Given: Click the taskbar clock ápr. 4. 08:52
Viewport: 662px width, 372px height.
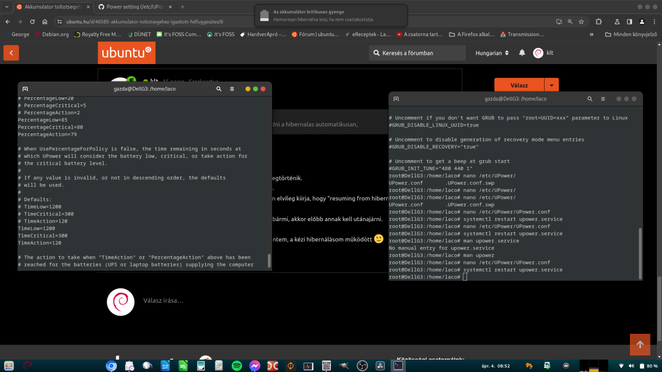Looking at the screenshot, I should (495, 366).
